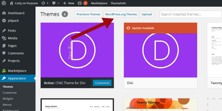Select the Twenty Thirteen theme thumbnail
Image resolution: width=222 pixels, height=111 pixels.
coord(160,105)
